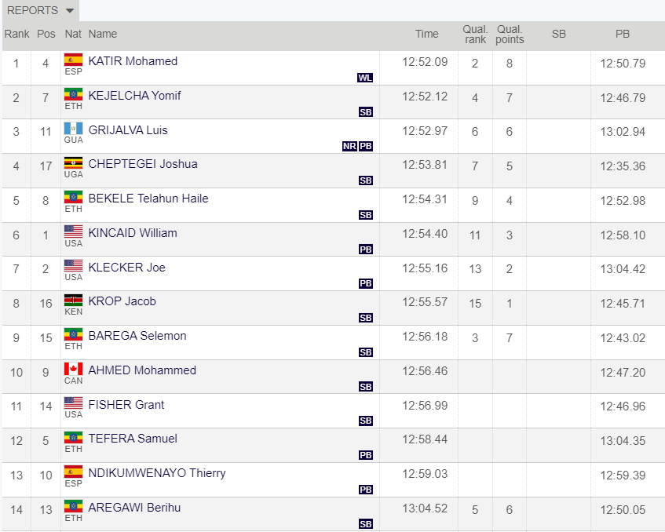The height and width of the screenshot is (532, 665).
Task: Open athlete FISHER Grant's profile
Action: tap(126, 404)
